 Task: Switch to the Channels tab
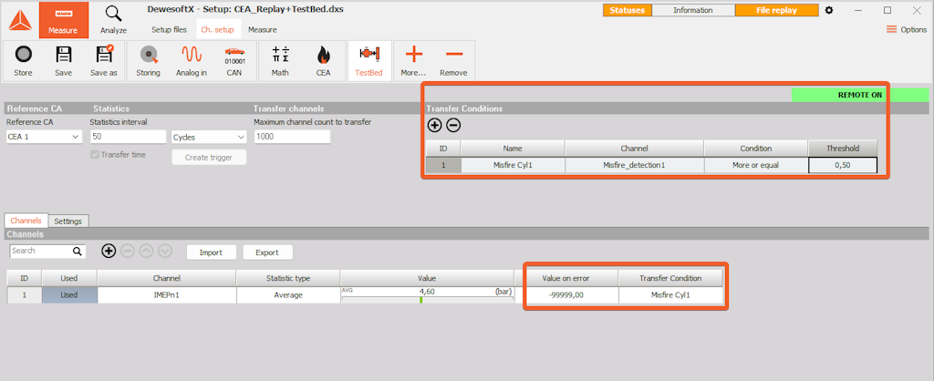pos(26,221)
